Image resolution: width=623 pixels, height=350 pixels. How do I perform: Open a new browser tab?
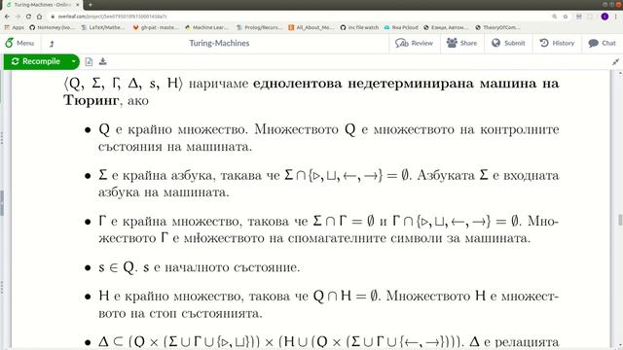[x=91, y=5]
